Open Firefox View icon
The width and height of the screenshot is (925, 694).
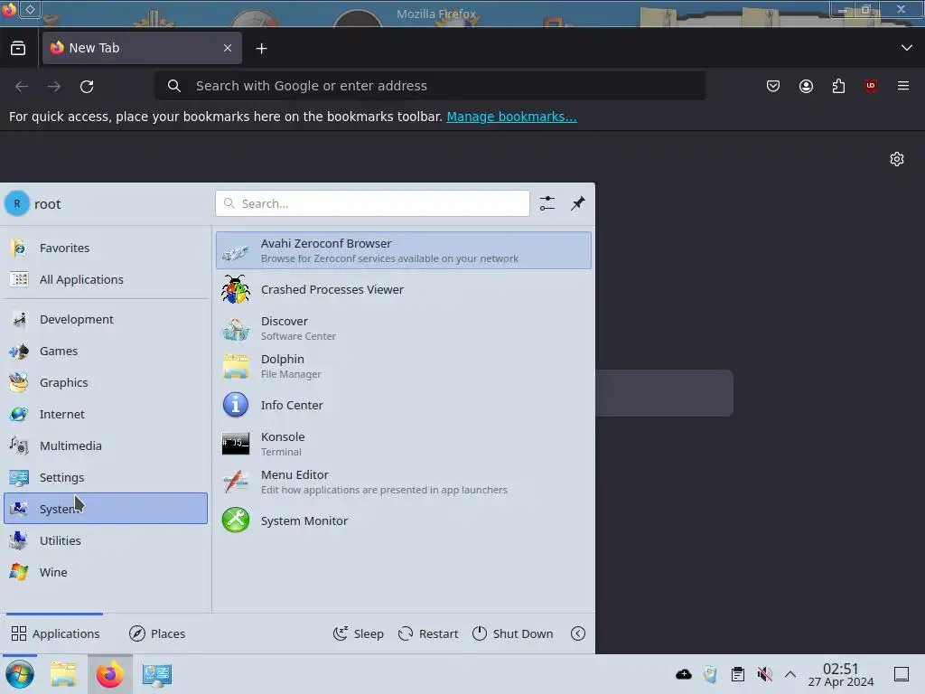click(x=18, y=49)
